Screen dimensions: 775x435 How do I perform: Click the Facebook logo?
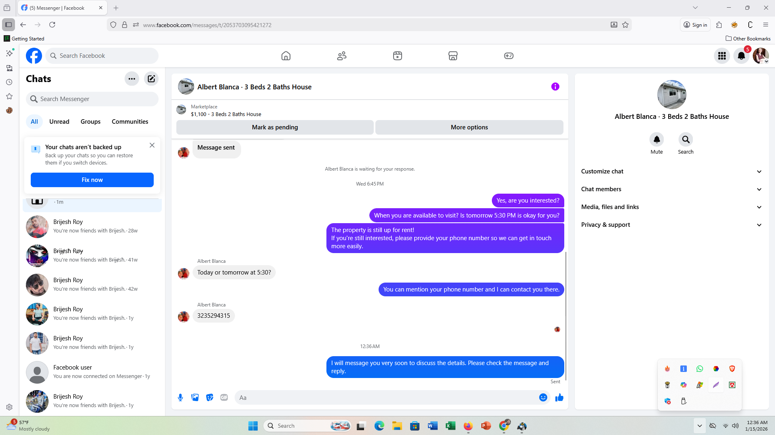pyautogui.click(x=34, y=56)
